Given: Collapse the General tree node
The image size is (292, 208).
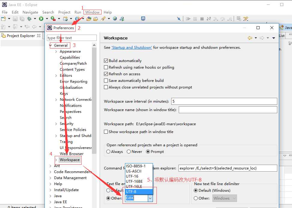Looking at the screenshot, I should coord(50,45).
